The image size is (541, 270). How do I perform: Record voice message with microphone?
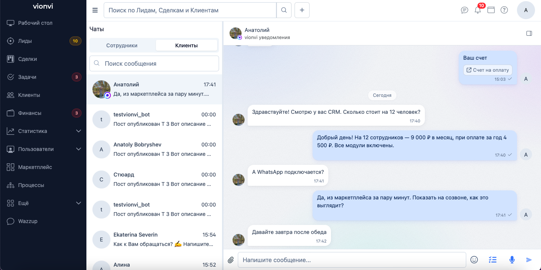[511, 259]
